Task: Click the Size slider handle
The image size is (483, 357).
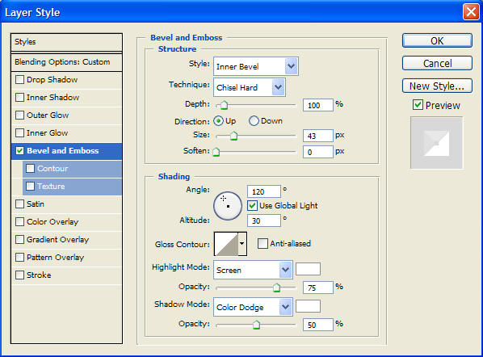Action: [233, 136]
